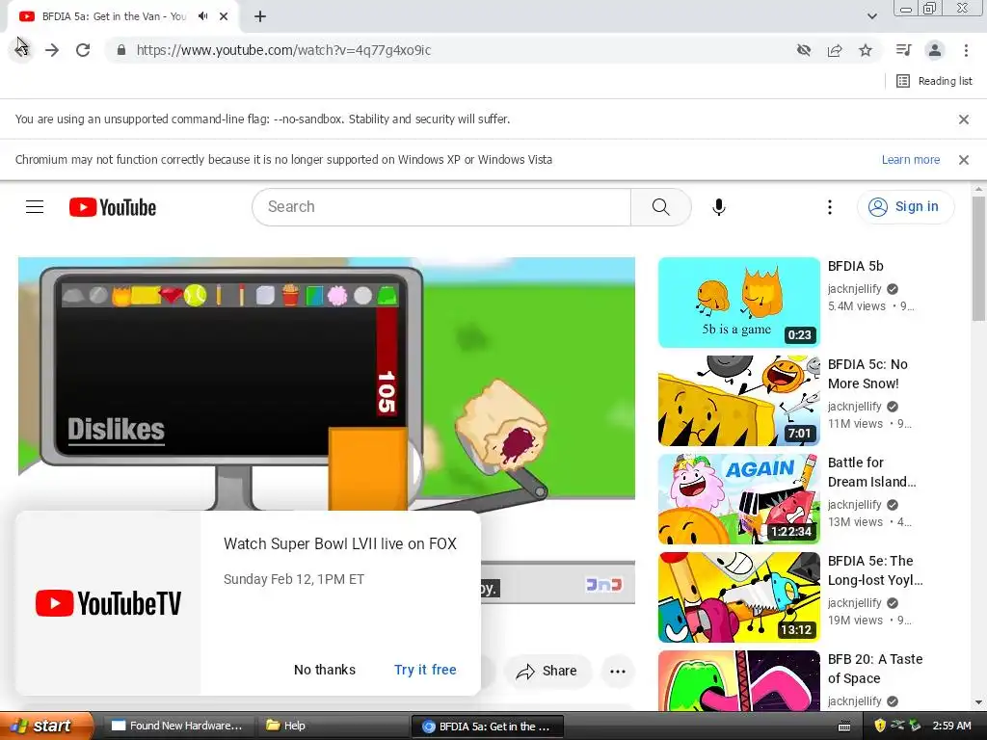View site info via the padlock icon
Viewport: 987px width, 740px height.
pos(121,50)
